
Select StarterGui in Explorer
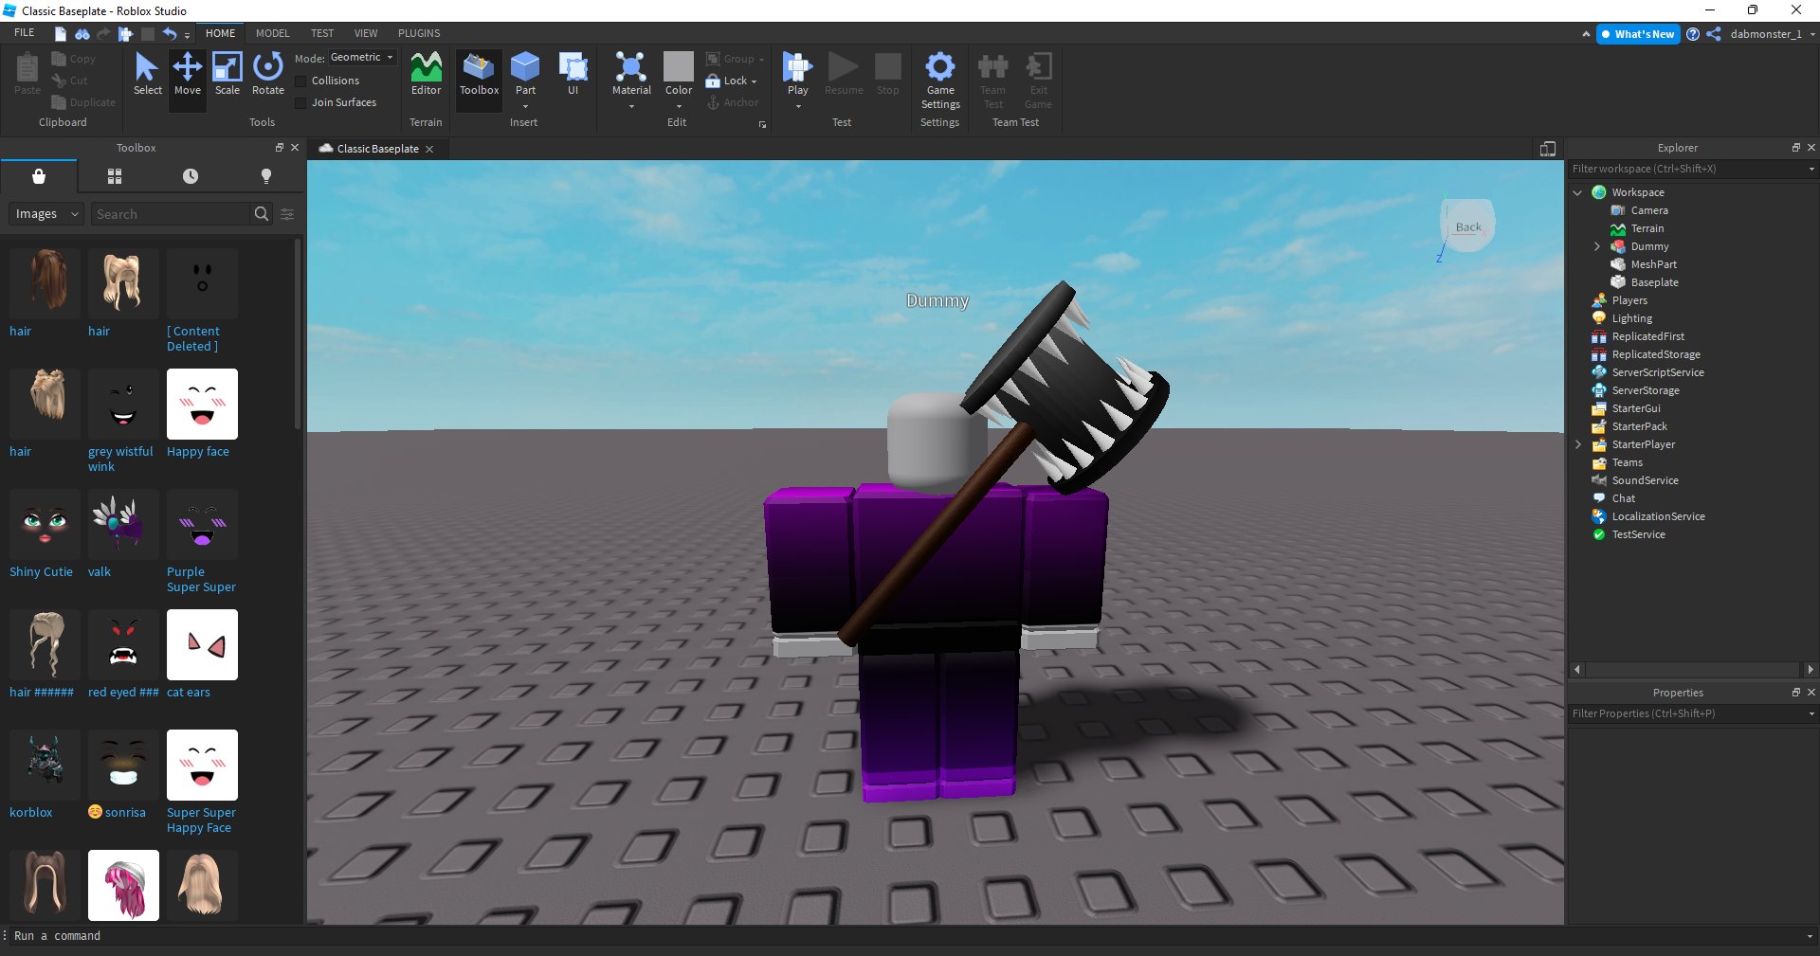[1636, 408]
